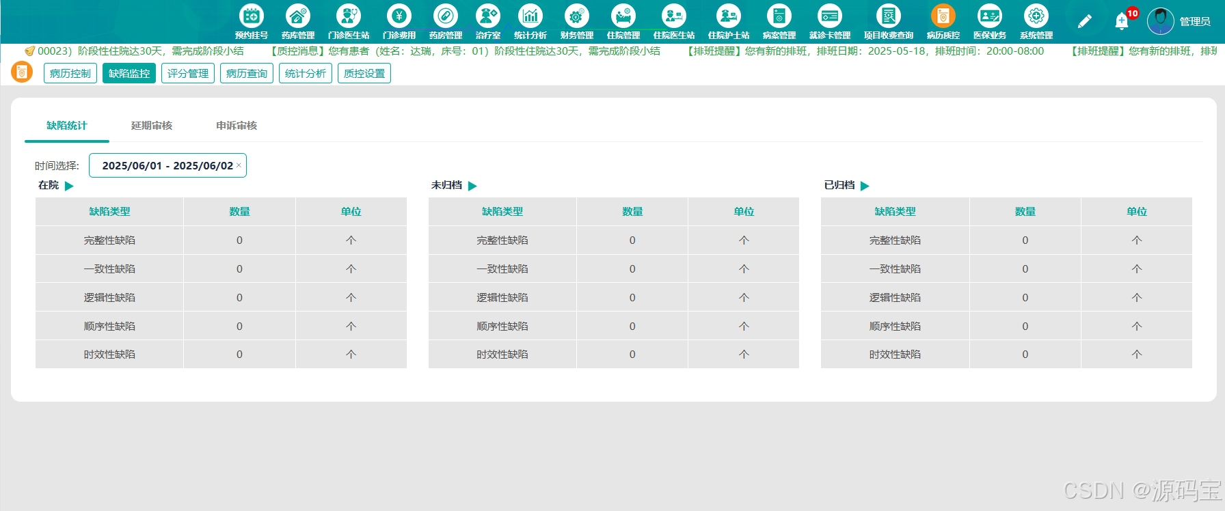This screenshot has height=511, width=1225.
Task: Click 逻辑性缺陷 row in 在院 table
Action: 221,298
